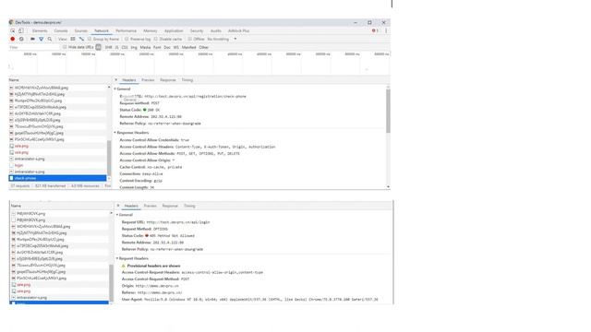The image size is (591, 332).
Task: Focus the Filter text input
Action: pos(34,47)
